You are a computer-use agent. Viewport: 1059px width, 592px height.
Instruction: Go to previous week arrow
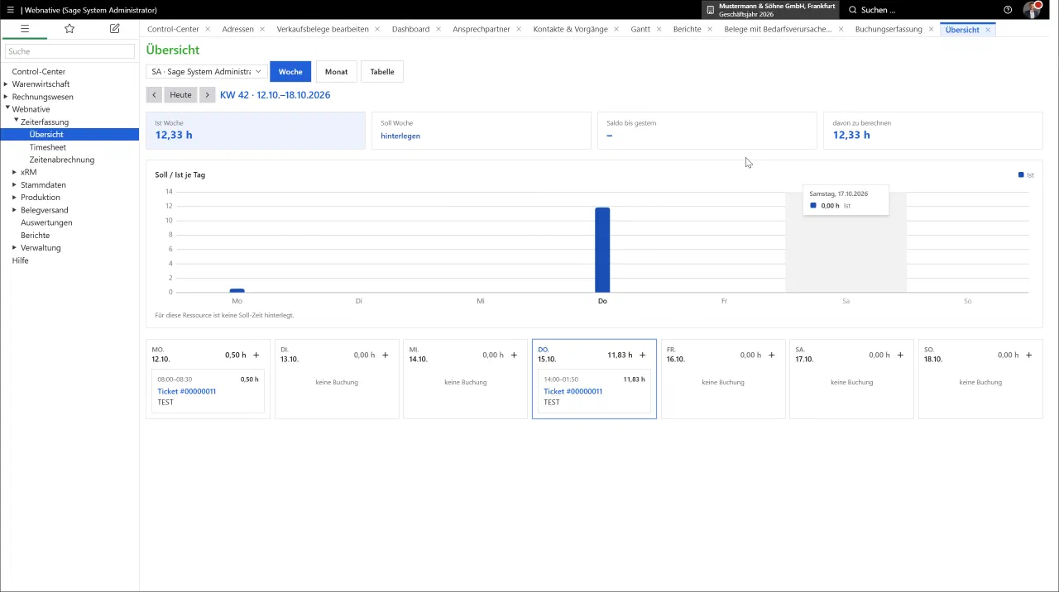point(154,95)
